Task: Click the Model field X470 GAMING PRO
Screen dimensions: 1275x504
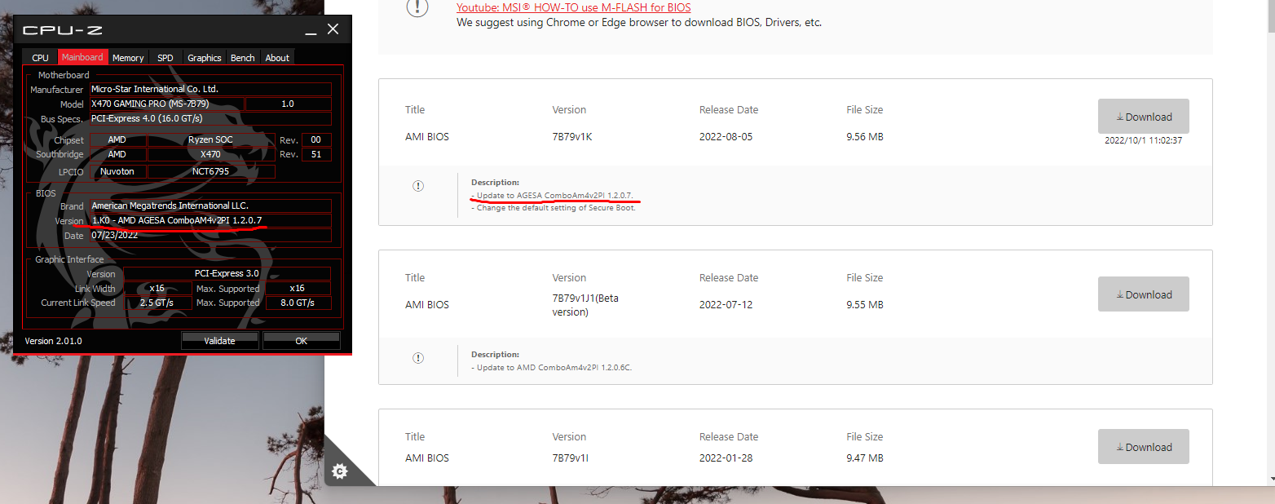Action: tap(166, 104)
